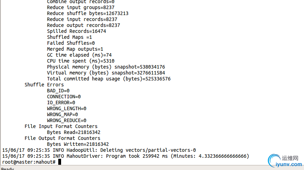The width and height of the screenshot is (304, 170).
Task: Click the CPU time spent line
Action: pyautogui.click(x=80, y=61)
